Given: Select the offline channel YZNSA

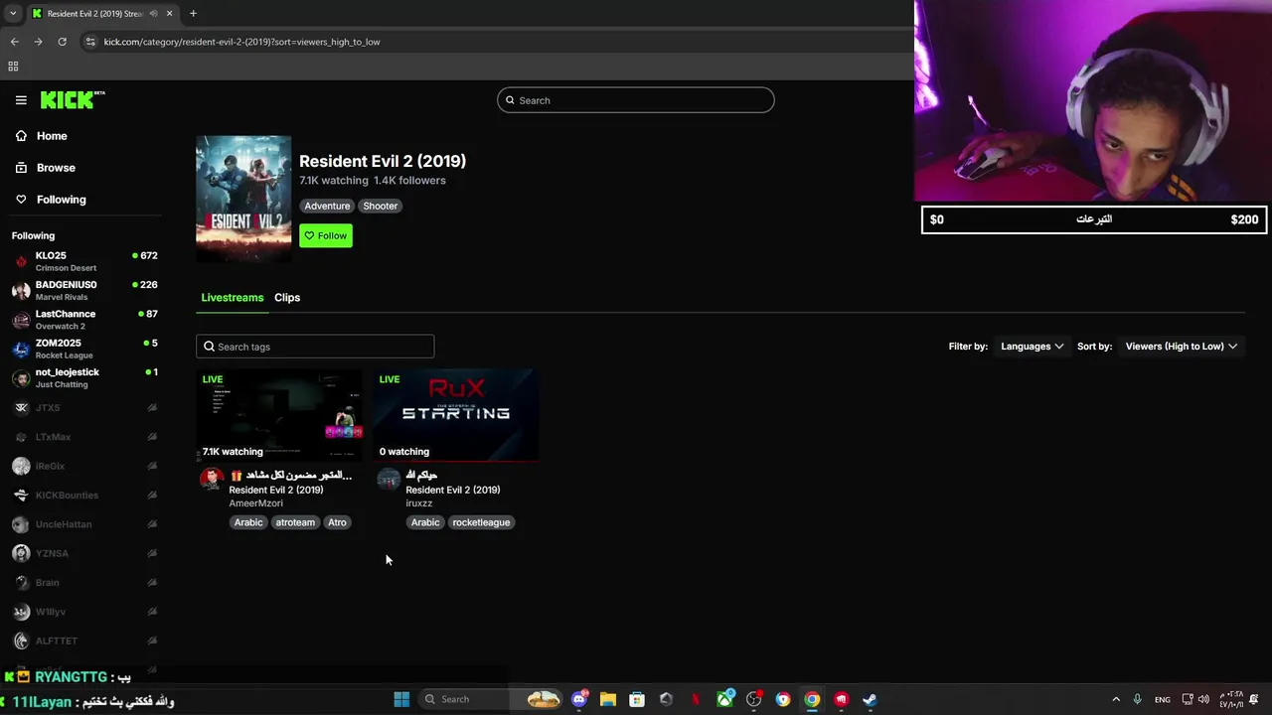Looking at the screenshot, I should point(84,553).
